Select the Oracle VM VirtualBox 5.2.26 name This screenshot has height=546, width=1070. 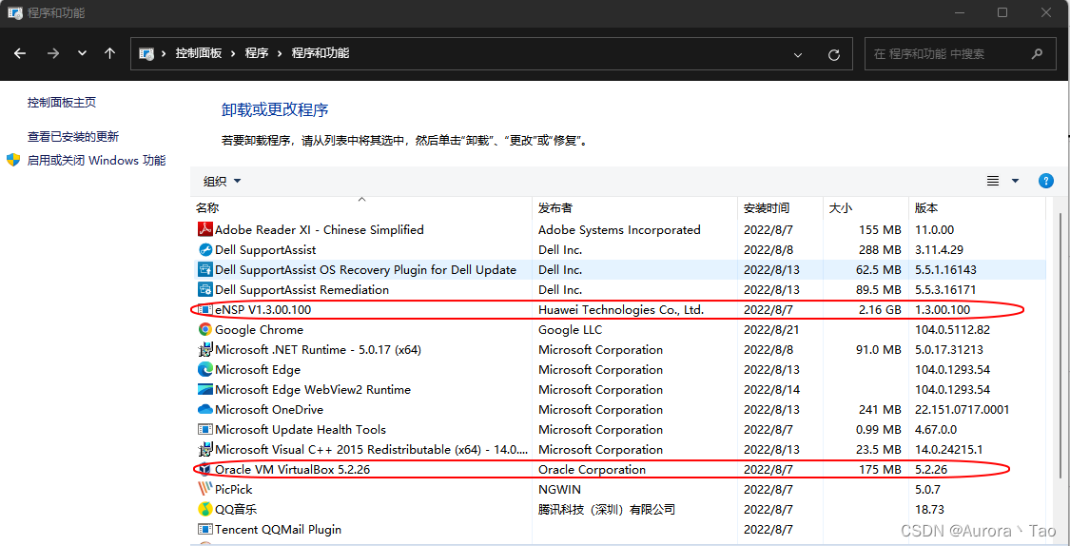[293, 470]
